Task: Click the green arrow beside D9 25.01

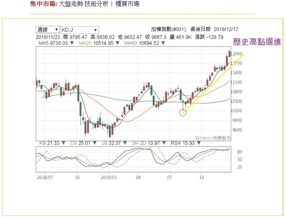Action: [95, 143]
